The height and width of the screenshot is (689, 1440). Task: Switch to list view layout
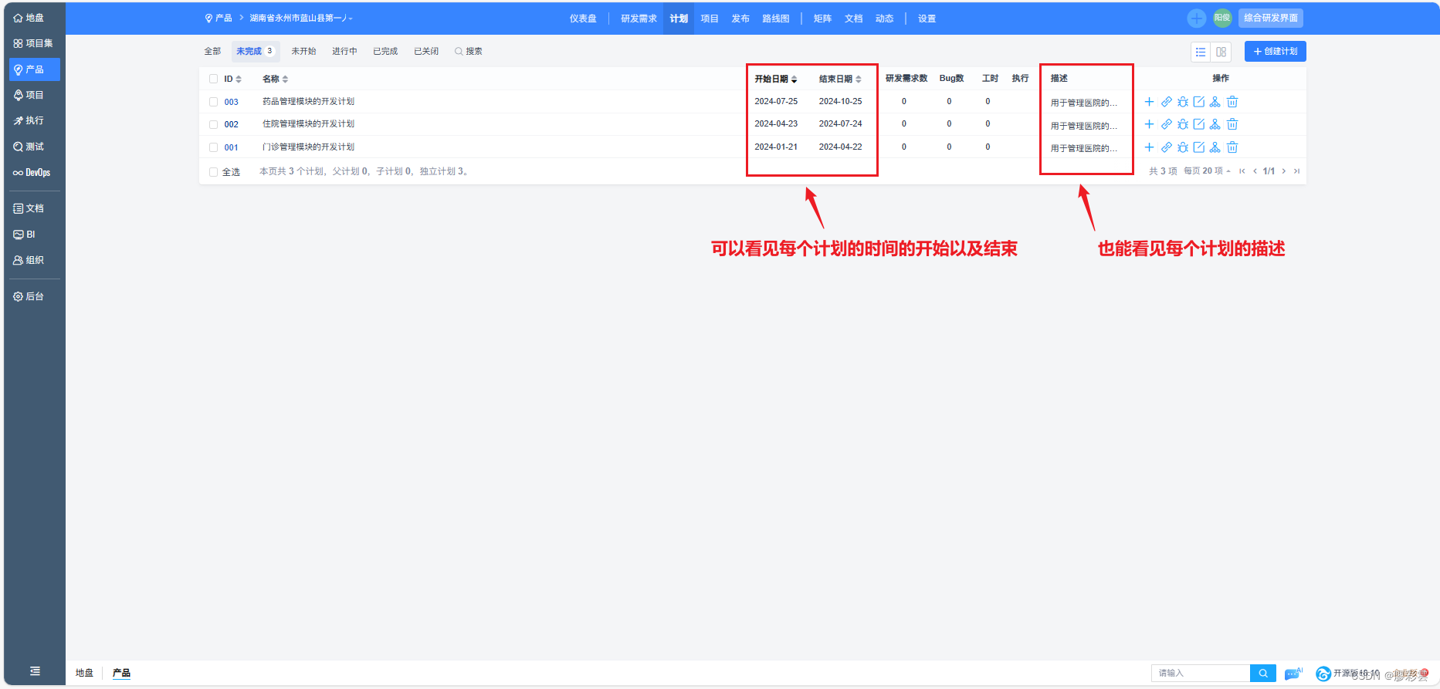click(1201, 52)
